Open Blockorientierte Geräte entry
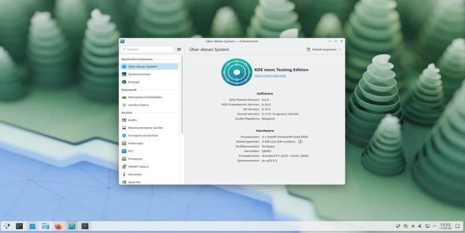This screenshot has height=233, width=465. [149, 128]
